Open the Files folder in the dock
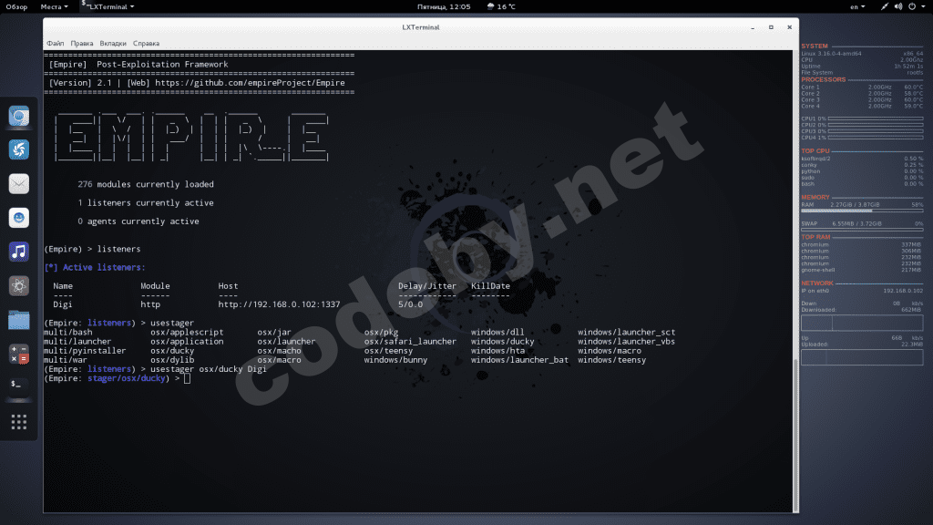The height and width of the screenshot is (525, 933). coord(19,320)
